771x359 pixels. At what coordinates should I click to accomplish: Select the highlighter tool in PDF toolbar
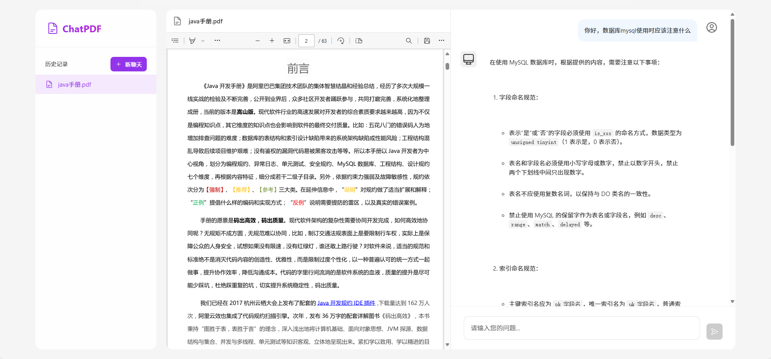(x=192, y=41)
